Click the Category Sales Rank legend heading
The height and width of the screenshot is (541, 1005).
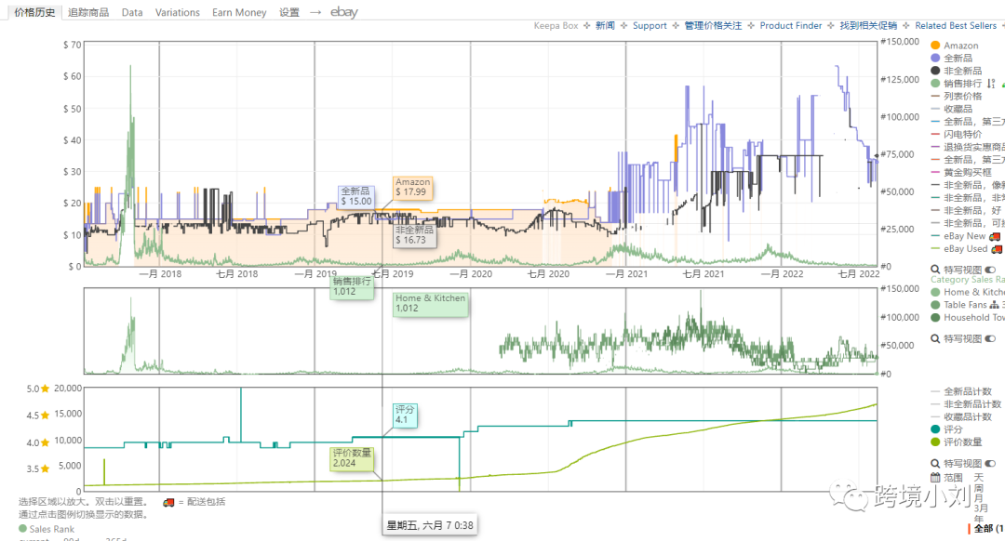968,280
